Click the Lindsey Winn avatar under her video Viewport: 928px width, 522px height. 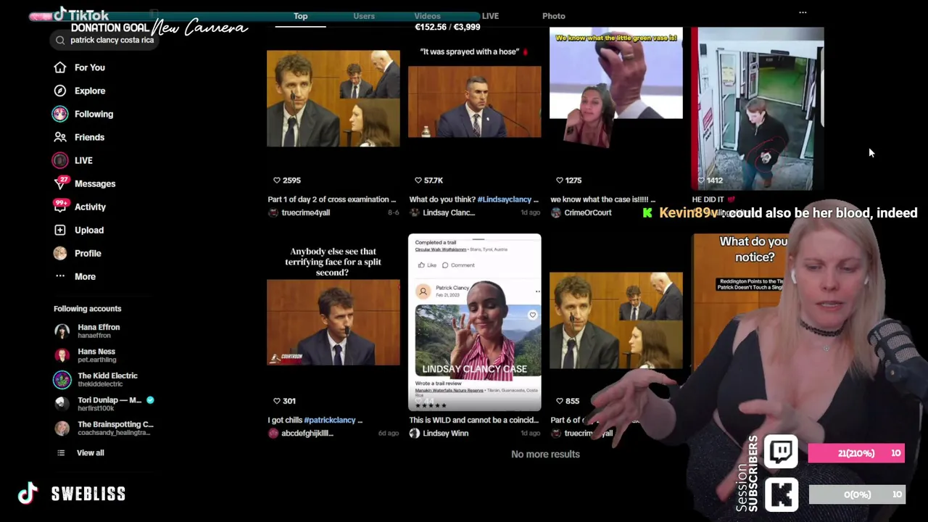click(x=415, y=433)
